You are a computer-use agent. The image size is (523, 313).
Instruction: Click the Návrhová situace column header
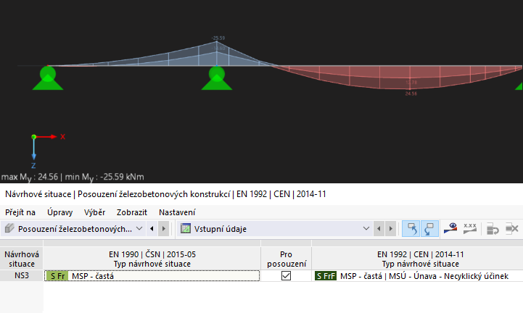click(x=22, y=259)
